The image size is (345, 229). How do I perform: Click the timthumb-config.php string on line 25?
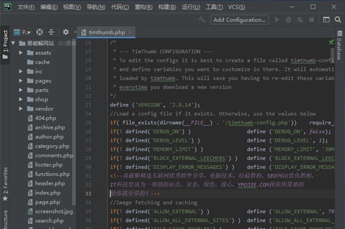258,123
